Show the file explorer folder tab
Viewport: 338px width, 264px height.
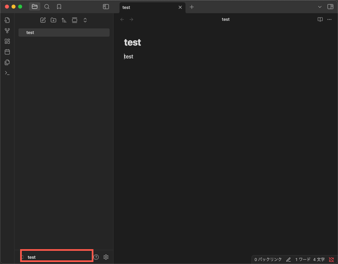click(34, 7)
